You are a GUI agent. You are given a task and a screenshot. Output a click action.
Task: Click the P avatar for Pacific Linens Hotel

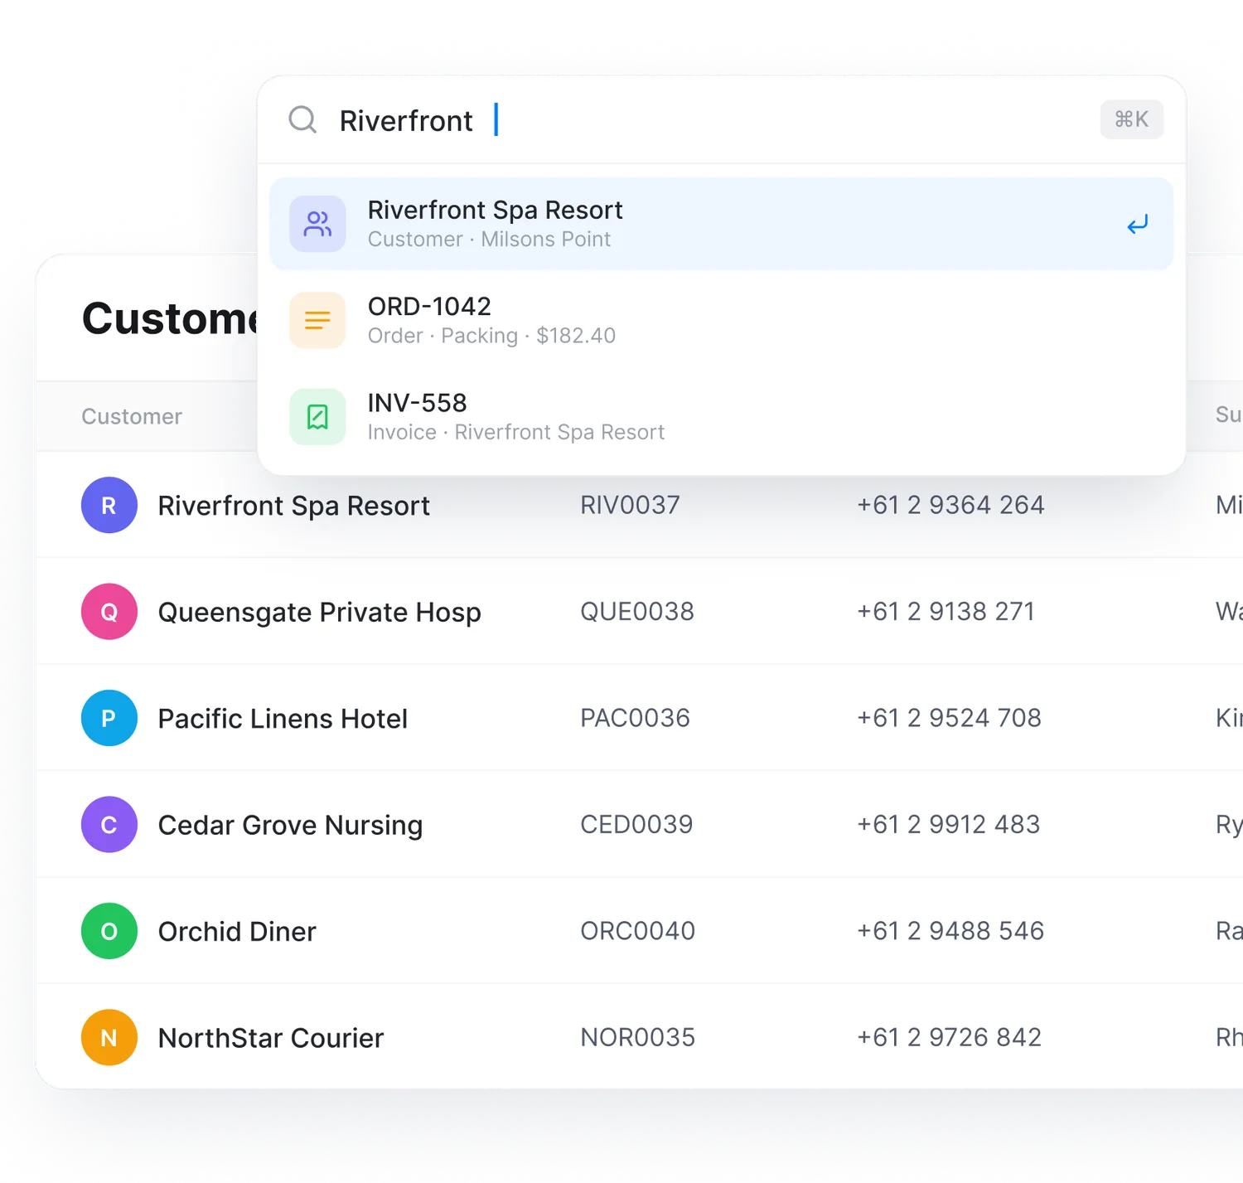coord(109,718)
